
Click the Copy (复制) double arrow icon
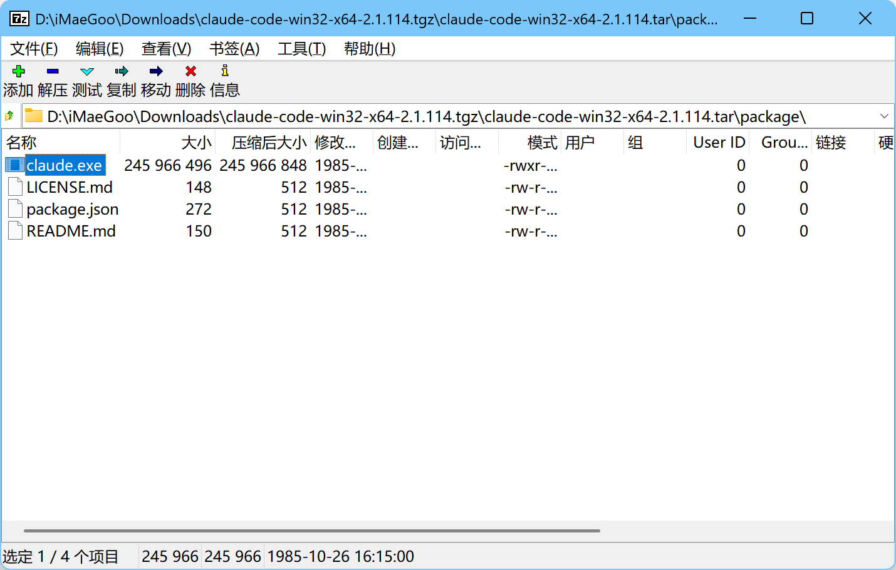(x=122, y=71)
